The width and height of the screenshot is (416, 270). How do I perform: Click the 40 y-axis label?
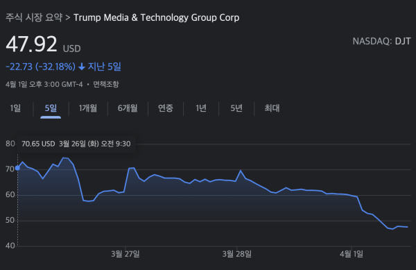pyautogui.click(x=10, y=246)
